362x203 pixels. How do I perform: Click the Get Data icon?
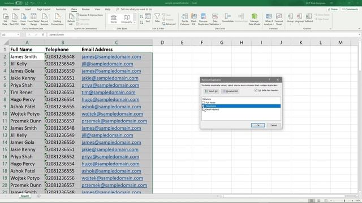(x=5, y=19)
